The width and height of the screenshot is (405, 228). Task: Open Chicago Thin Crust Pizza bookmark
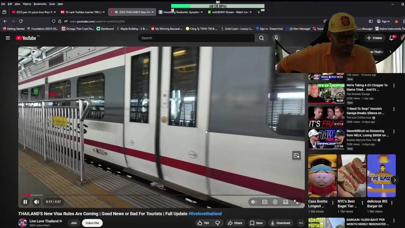coord(78,29)
